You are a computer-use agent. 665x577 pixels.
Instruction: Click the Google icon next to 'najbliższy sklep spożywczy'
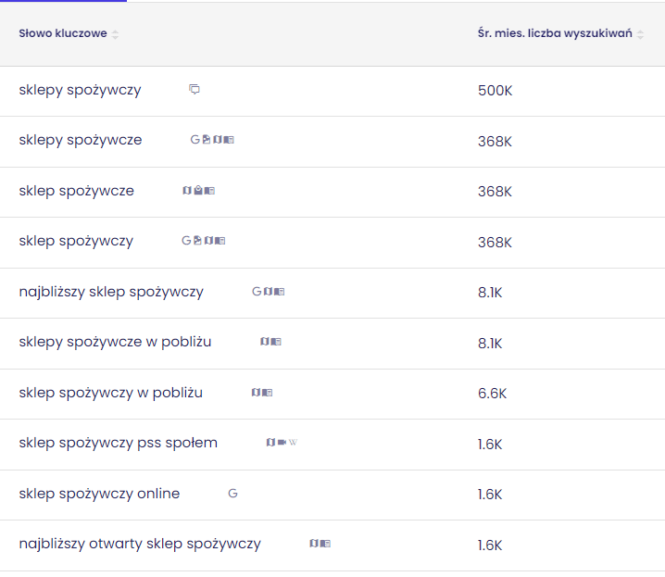click(x=257, y=292)
